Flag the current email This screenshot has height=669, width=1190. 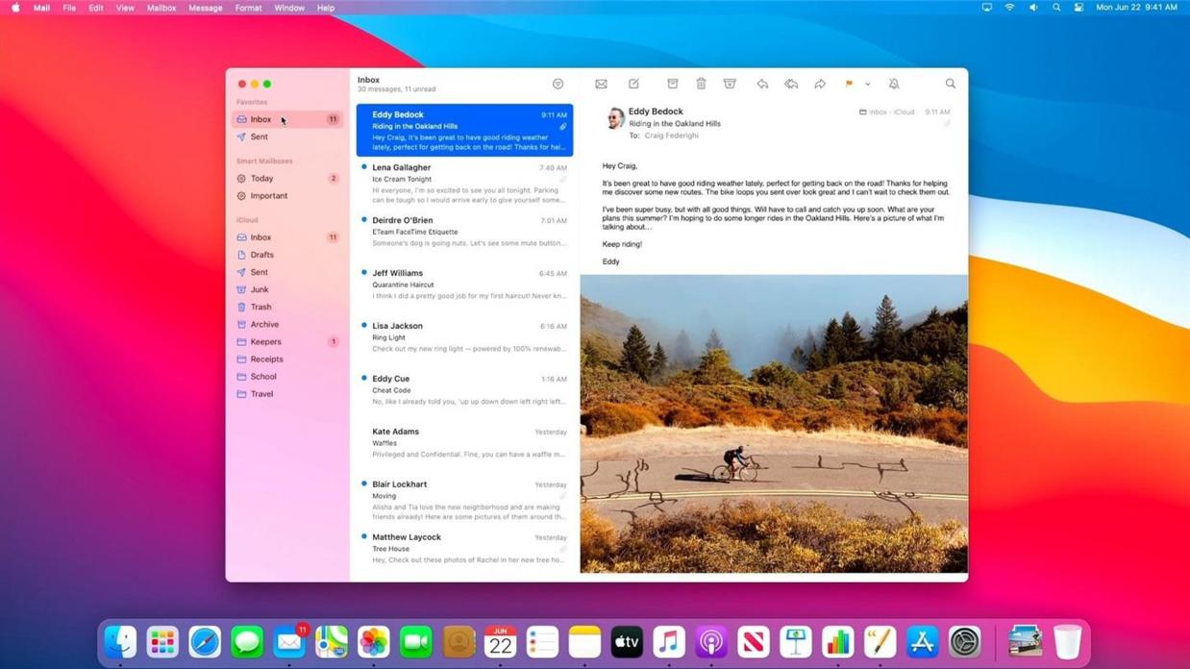(x=848, y=84)
